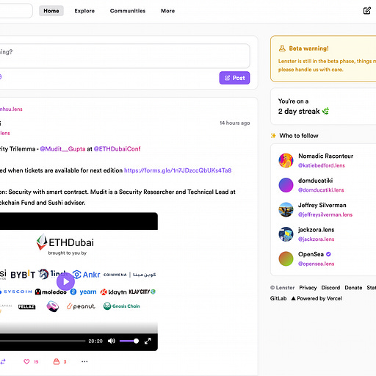Screen dimensions: 376x376
Task: Open the Donate footer link
Action: pyautogui.click(x=353, y=288)
